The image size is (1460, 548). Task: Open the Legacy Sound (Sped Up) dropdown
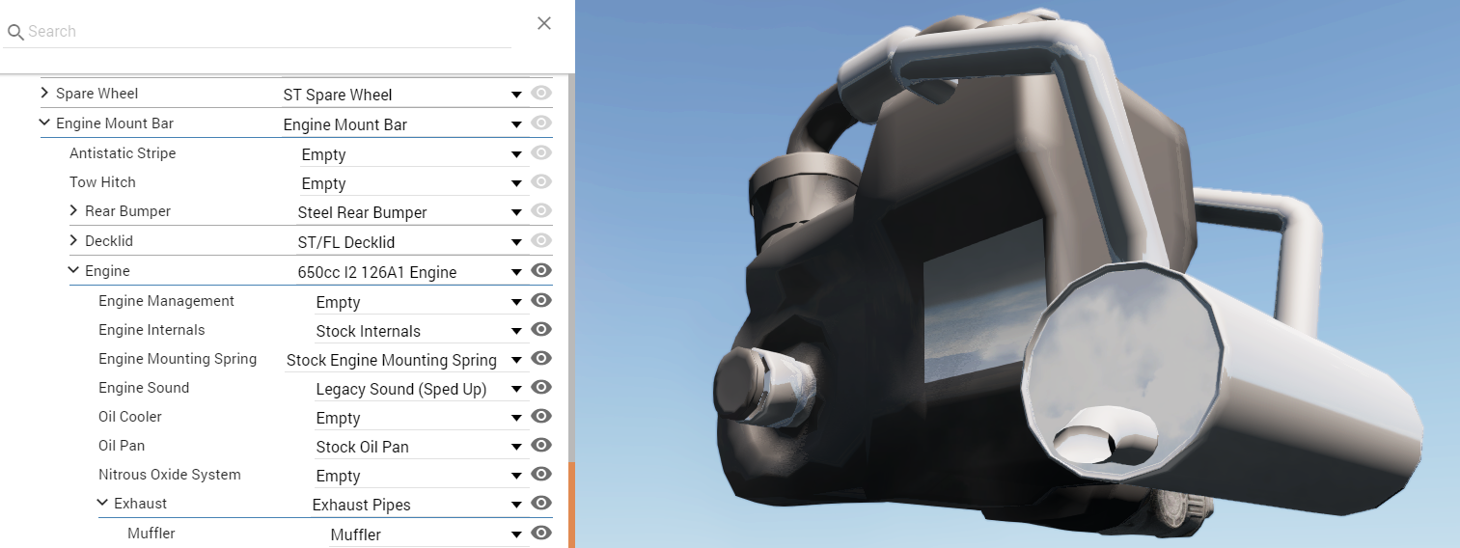421,389
